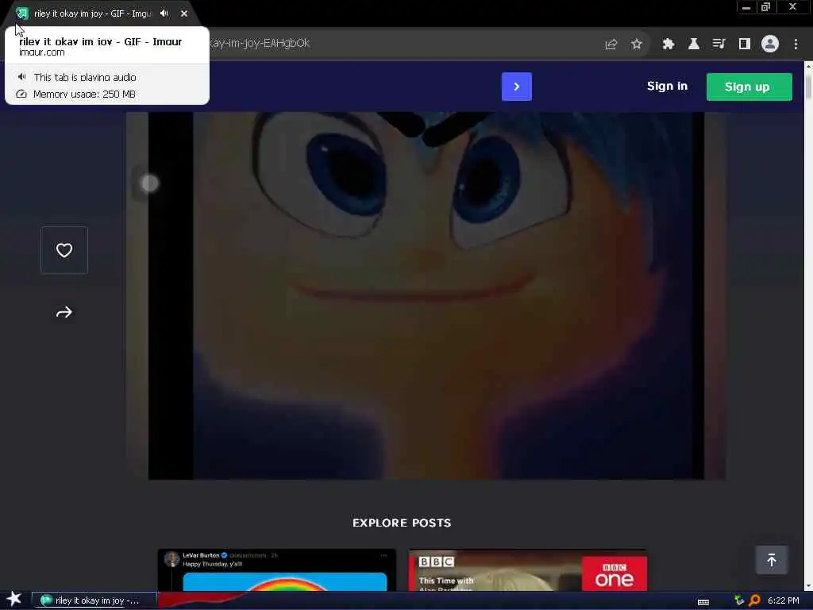Viewport: 813px width, 610px height.
Task: Click the green Sign up button
Action: 749,87
